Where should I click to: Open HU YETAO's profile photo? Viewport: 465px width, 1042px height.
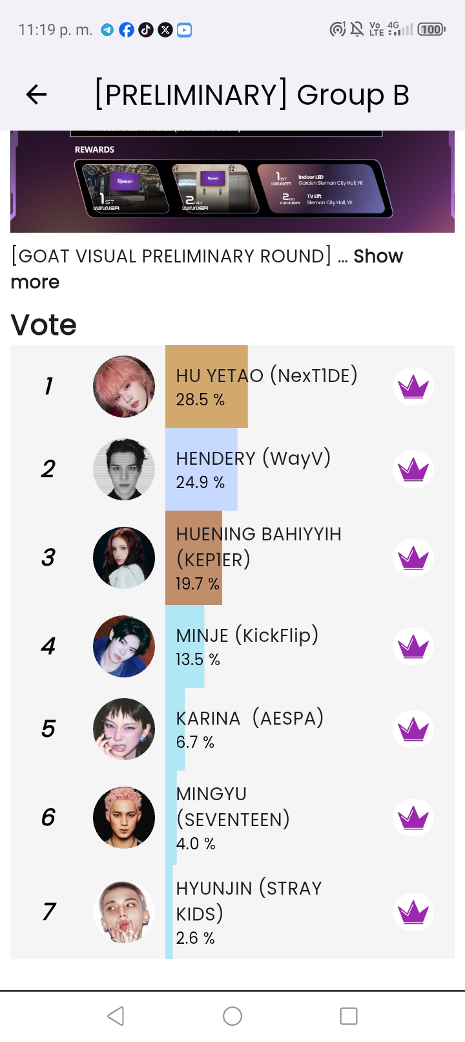[124, 387]
